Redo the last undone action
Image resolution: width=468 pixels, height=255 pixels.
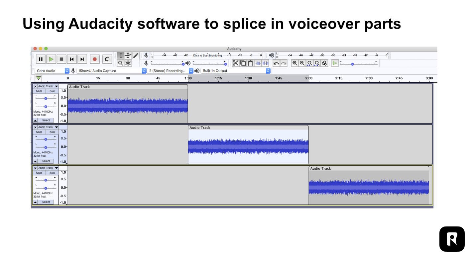[284, 63]
